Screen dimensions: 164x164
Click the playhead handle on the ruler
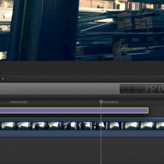click(101, 102)
